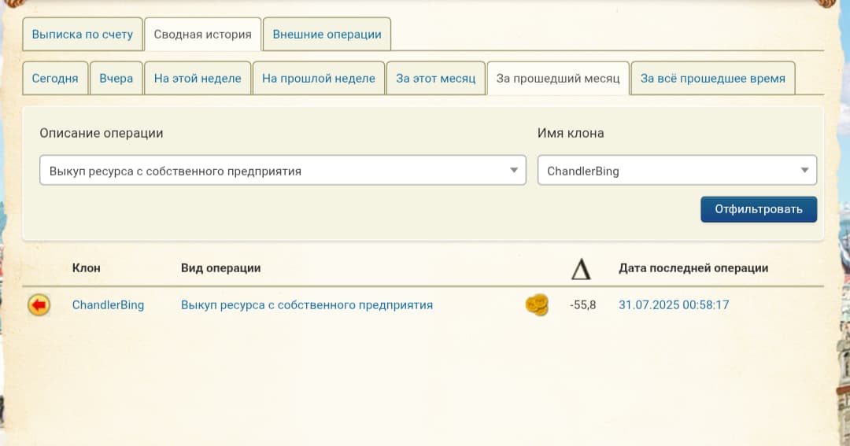This screenshot has height=446, width=850.
Task: Select the За прошедший месяц tab
Action: coord(558,79)
